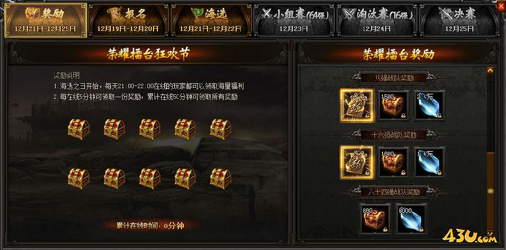The height and width of the screenshot is (250, 506).
Task: Pick the top-eight blue crystal reward icon
Action: tap(430, 106)
